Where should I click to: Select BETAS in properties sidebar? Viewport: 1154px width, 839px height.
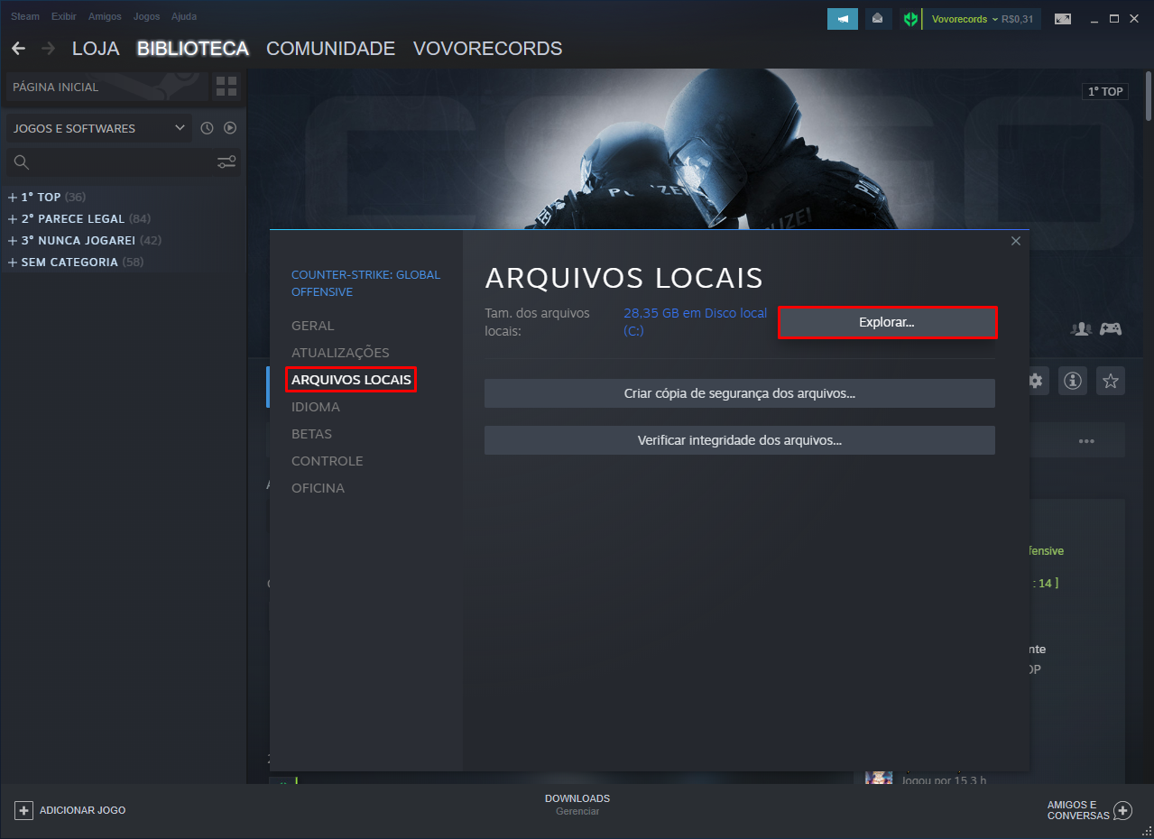pyautogui.click(x=311, y=434)
